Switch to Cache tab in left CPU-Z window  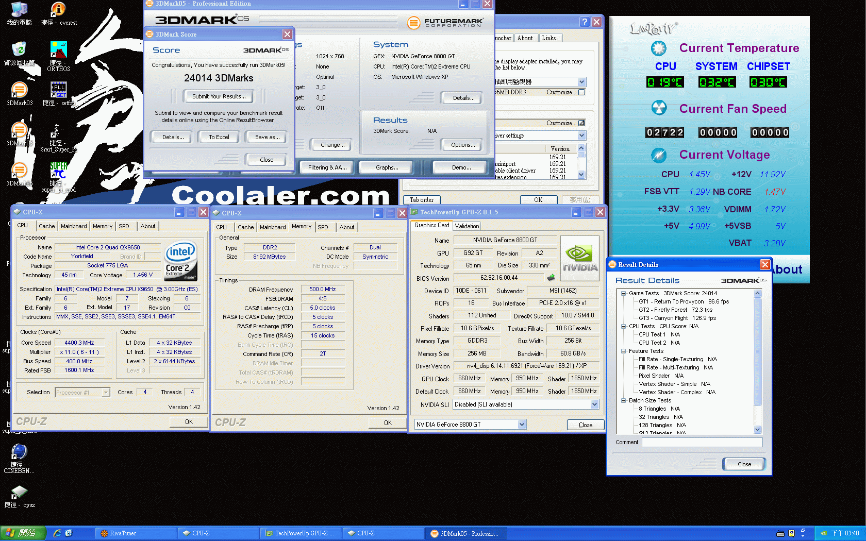point(46,226)
